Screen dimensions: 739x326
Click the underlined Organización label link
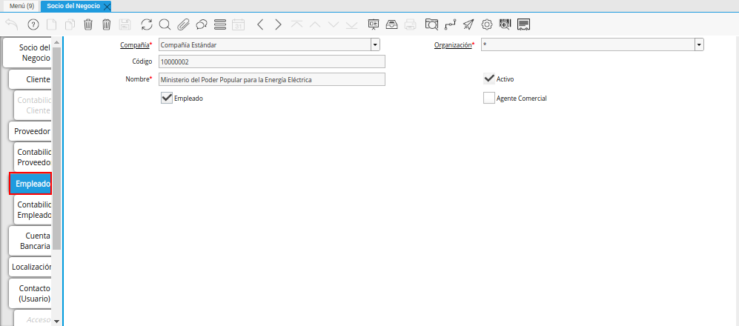454,45
